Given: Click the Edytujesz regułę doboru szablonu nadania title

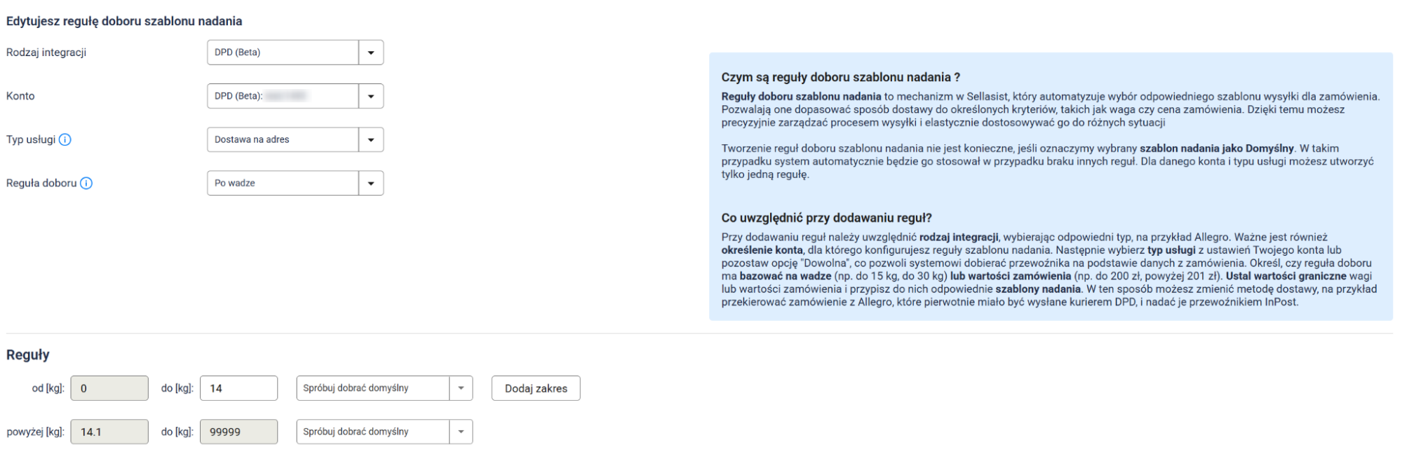Looking at the screenshot, I should (124, 21).
